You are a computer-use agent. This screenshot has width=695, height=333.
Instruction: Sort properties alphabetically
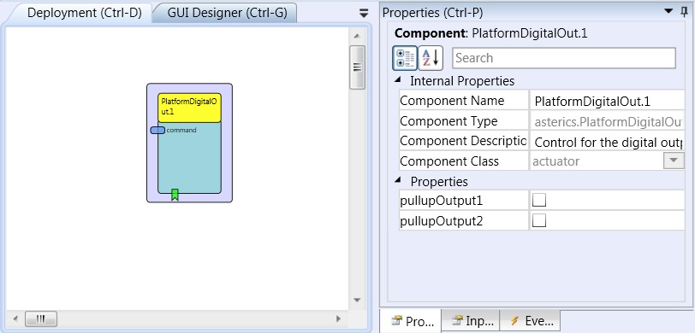click(x=431, y=58)
